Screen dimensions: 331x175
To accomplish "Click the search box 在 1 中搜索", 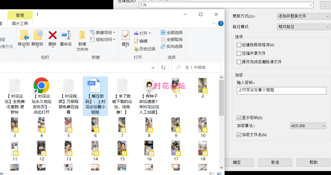I will pyautogui.click(x=196, y=68).
